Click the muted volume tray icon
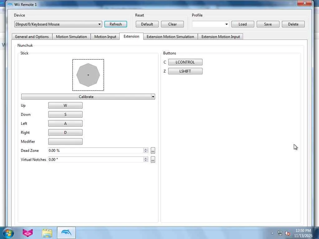The image size is (319, 239). pyautogui.click(x=288, y=233)
